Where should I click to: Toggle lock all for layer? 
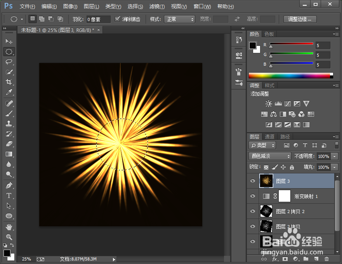292,167
